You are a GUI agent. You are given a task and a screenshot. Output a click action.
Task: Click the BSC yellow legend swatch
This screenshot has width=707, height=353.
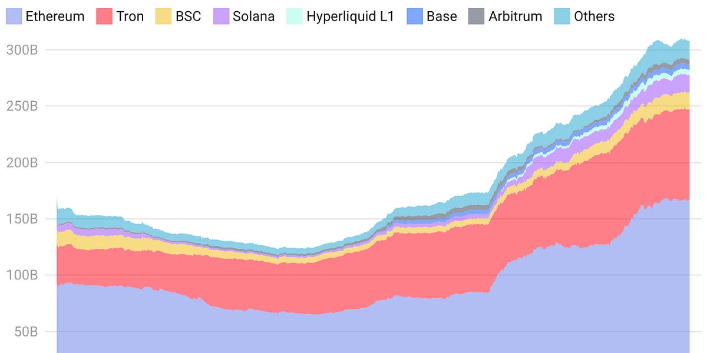pyautogui.click(x=163, y=16)
